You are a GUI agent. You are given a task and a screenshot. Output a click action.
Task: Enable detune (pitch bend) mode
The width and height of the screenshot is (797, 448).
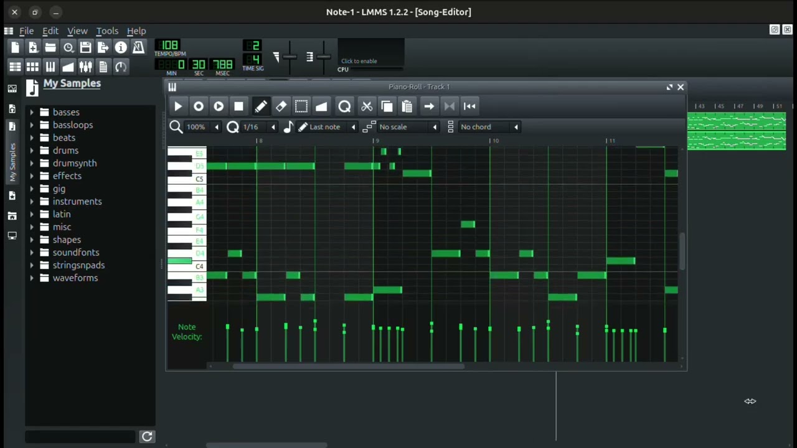pyautogui.click(x=321, y=106)
